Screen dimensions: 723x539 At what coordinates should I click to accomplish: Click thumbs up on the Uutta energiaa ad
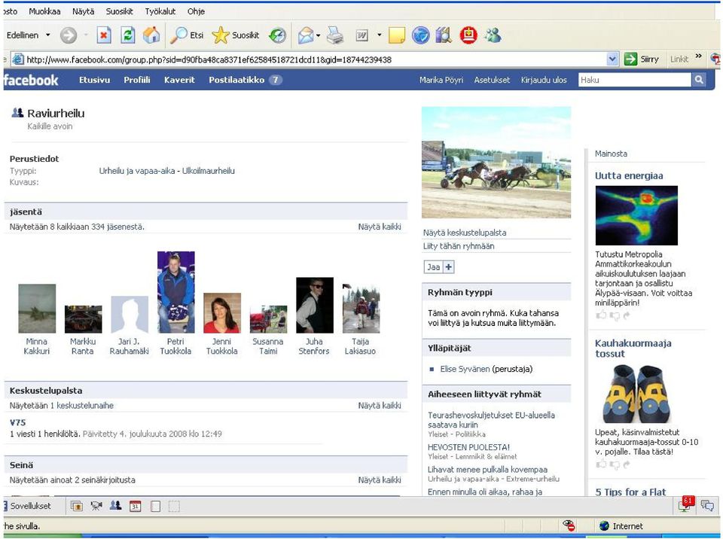click(601, 315)
